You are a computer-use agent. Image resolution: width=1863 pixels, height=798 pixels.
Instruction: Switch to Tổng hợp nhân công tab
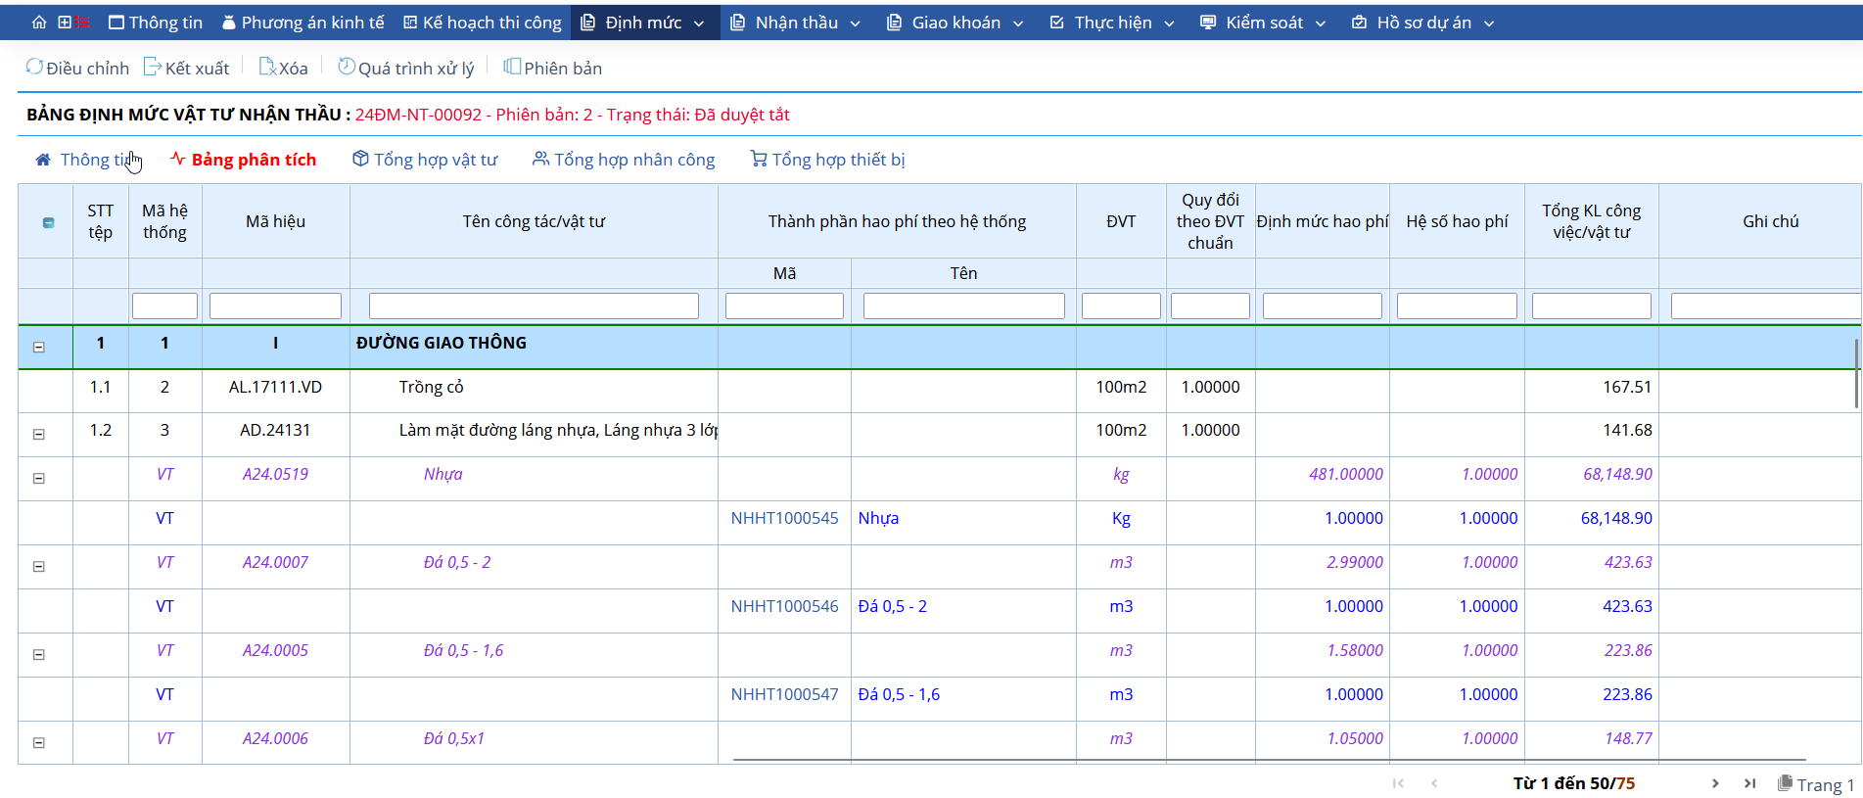(x=624, y=160)
